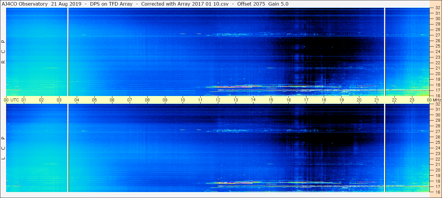442x198 pixels.
Task: Select the 23 hour tick on time axis
Action: click(x=412, y=100)
